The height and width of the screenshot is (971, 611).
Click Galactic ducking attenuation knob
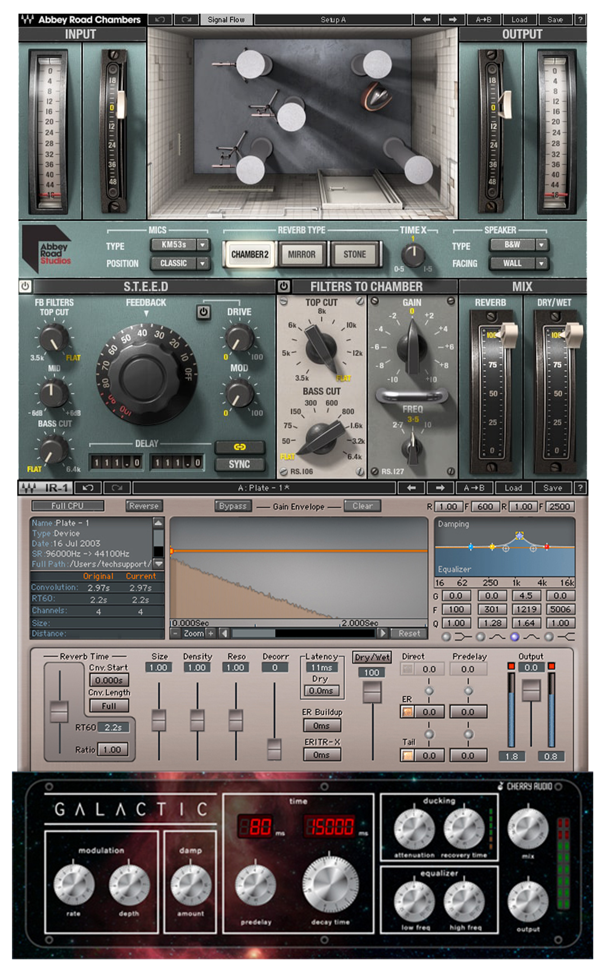[x=414, y=829]
